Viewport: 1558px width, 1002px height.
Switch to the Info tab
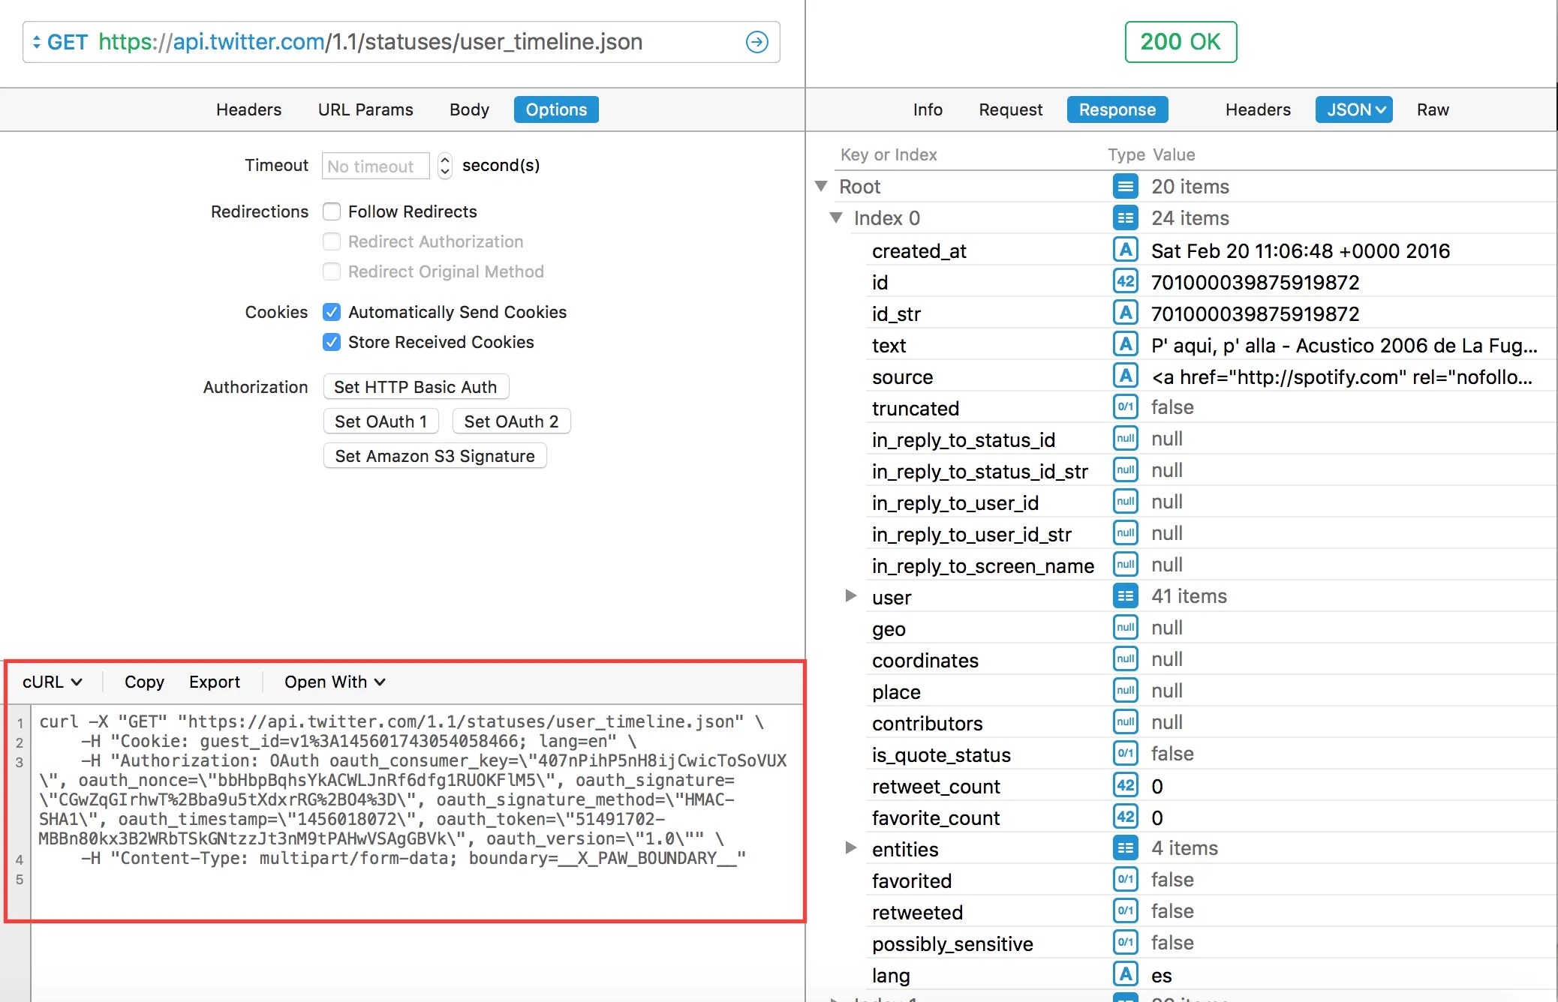click(x=928, y=109)
